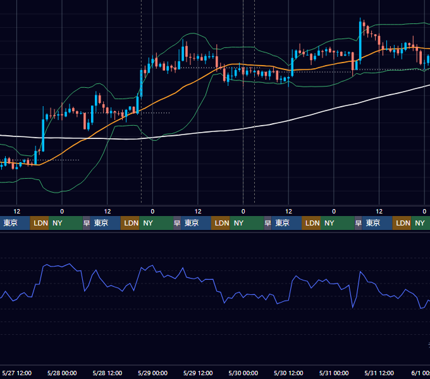The height and width of the screenshot is (379, 430).
Task: Click the 早 early-session block before 5/31 東京
Action: click(358, 223)
